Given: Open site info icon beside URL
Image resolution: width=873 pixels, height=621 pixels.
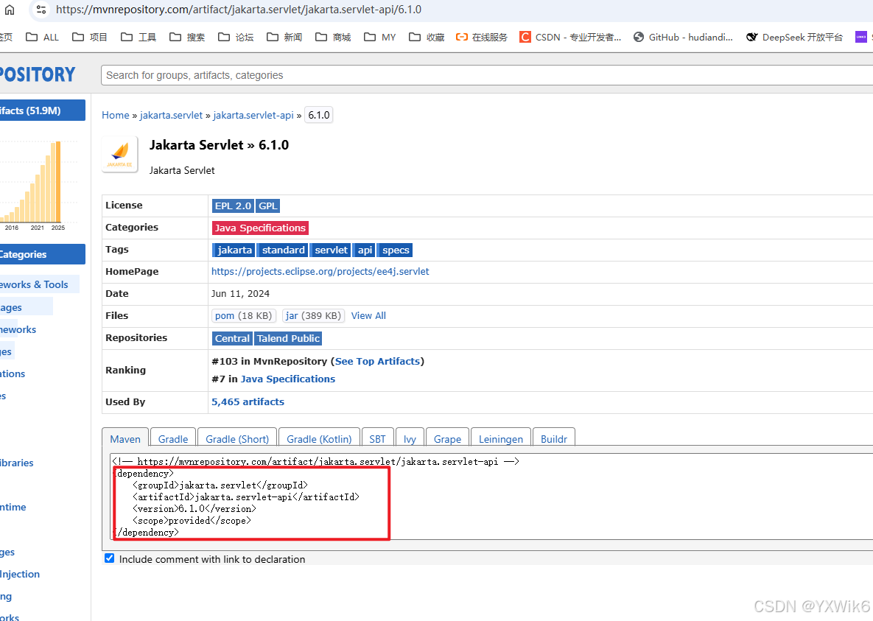Looking at the screenshot, I should pyautogui.click(x=41, y=10).
